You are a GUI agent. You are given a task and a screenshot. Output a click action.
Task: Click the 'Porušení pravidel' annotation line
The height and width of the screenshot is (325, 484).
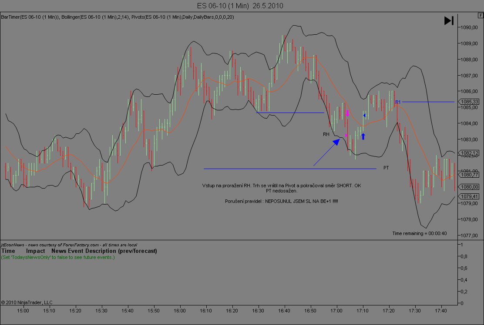[x=282, y=201]
